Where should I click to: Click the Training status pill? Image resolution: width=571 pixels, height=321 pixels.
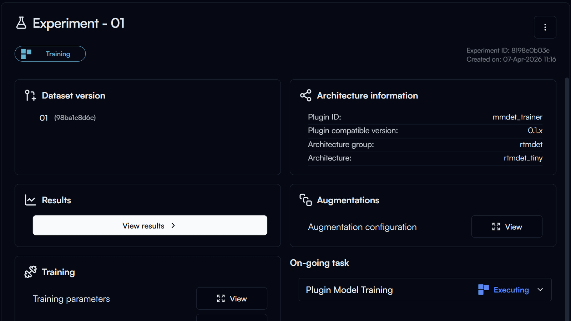[50, 54]
